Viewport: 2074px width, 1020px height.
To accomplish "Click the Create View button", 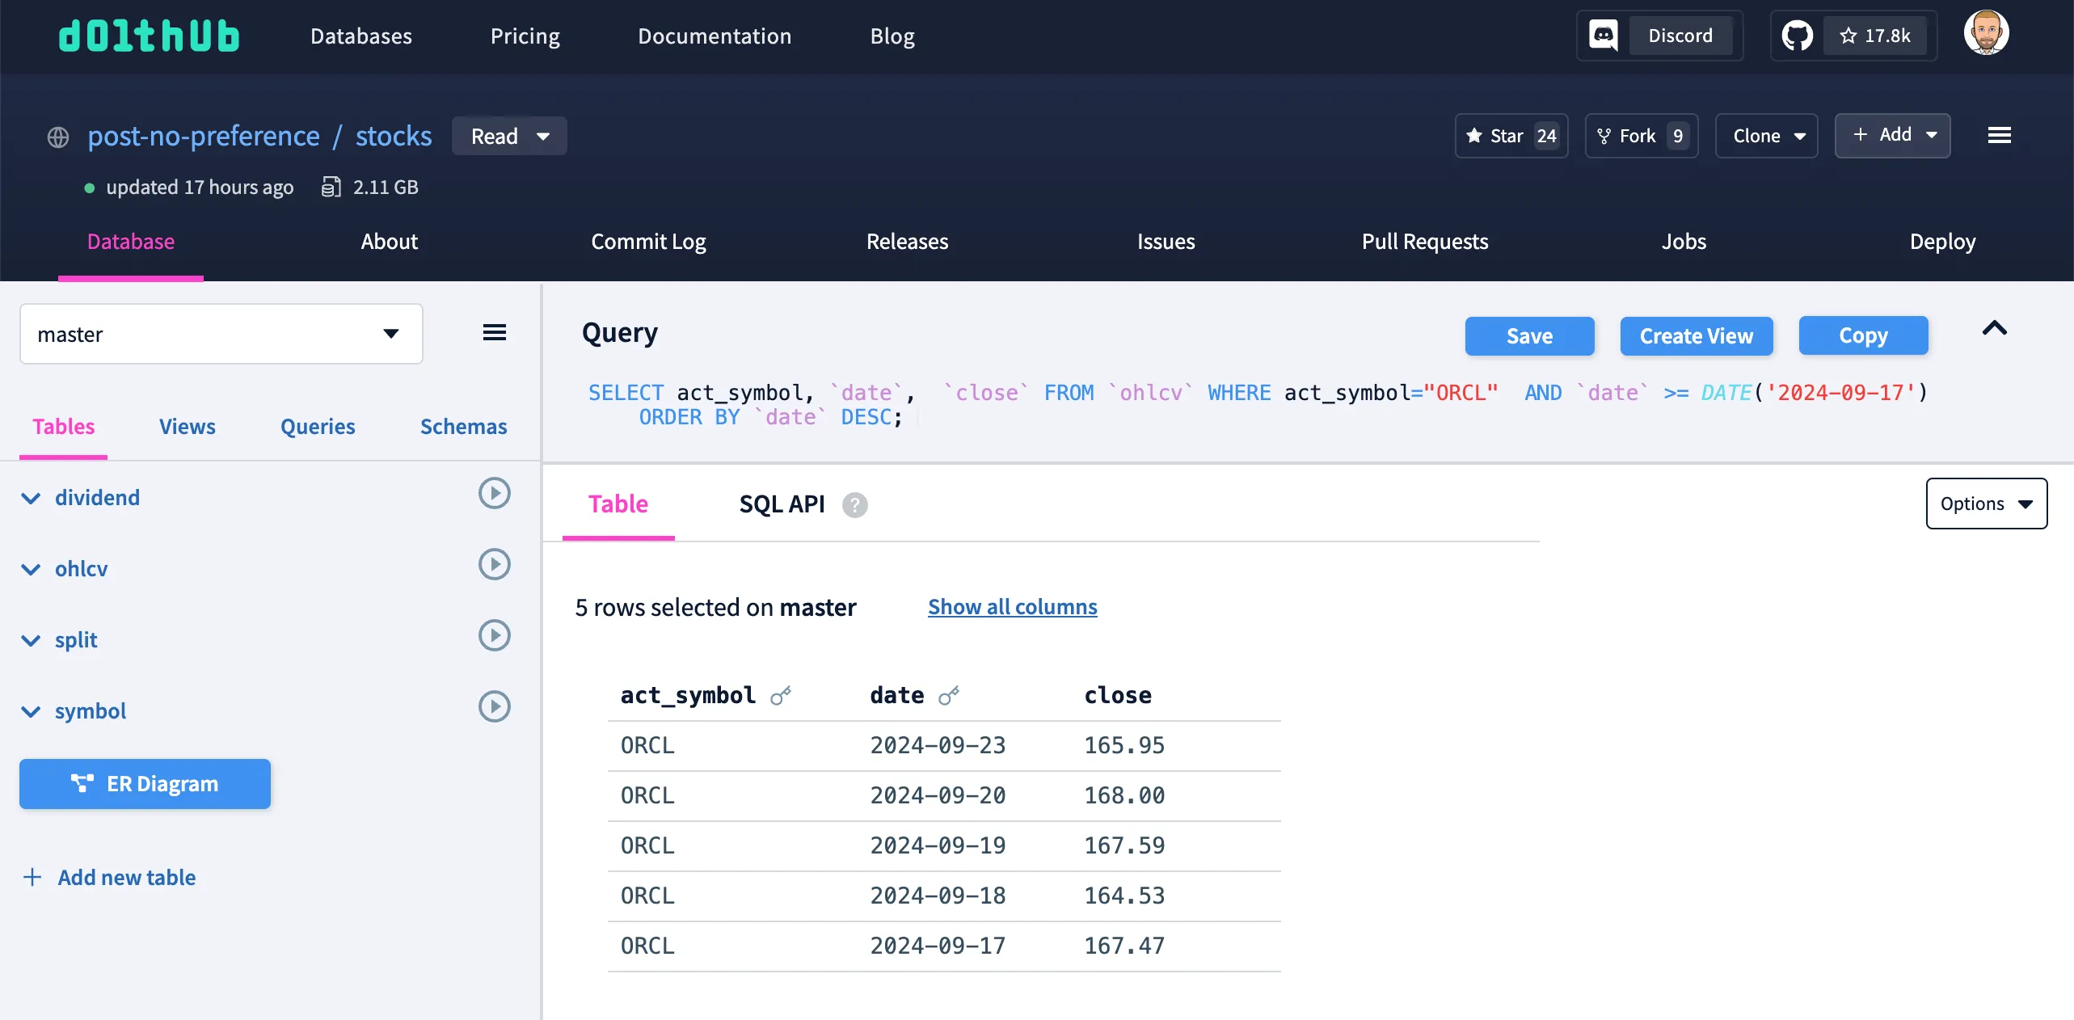I will click(x=1696, y=336).
